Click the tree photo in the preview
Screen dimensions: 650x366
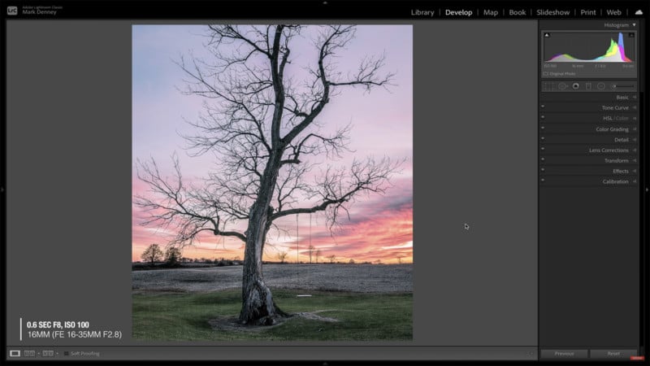click(272, 183)
